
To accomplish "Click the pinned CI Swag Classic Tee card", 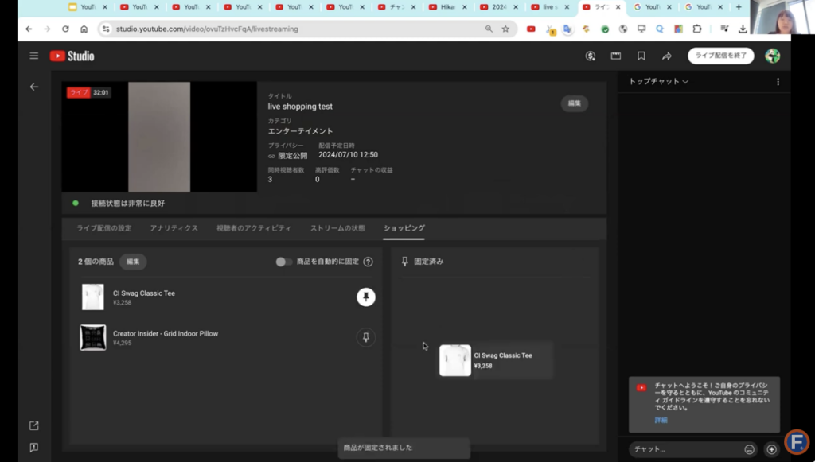I will (495, 360).
